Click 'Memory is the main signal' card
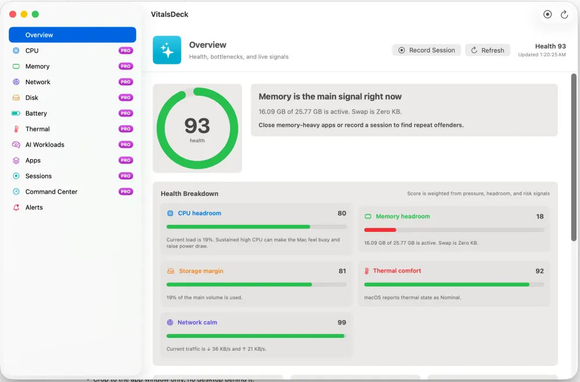580x382 pixels. point(404,110)
